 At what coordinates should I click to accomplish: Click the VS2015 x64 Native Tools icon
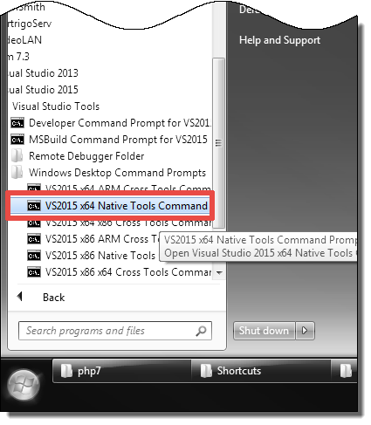[34, 206]
